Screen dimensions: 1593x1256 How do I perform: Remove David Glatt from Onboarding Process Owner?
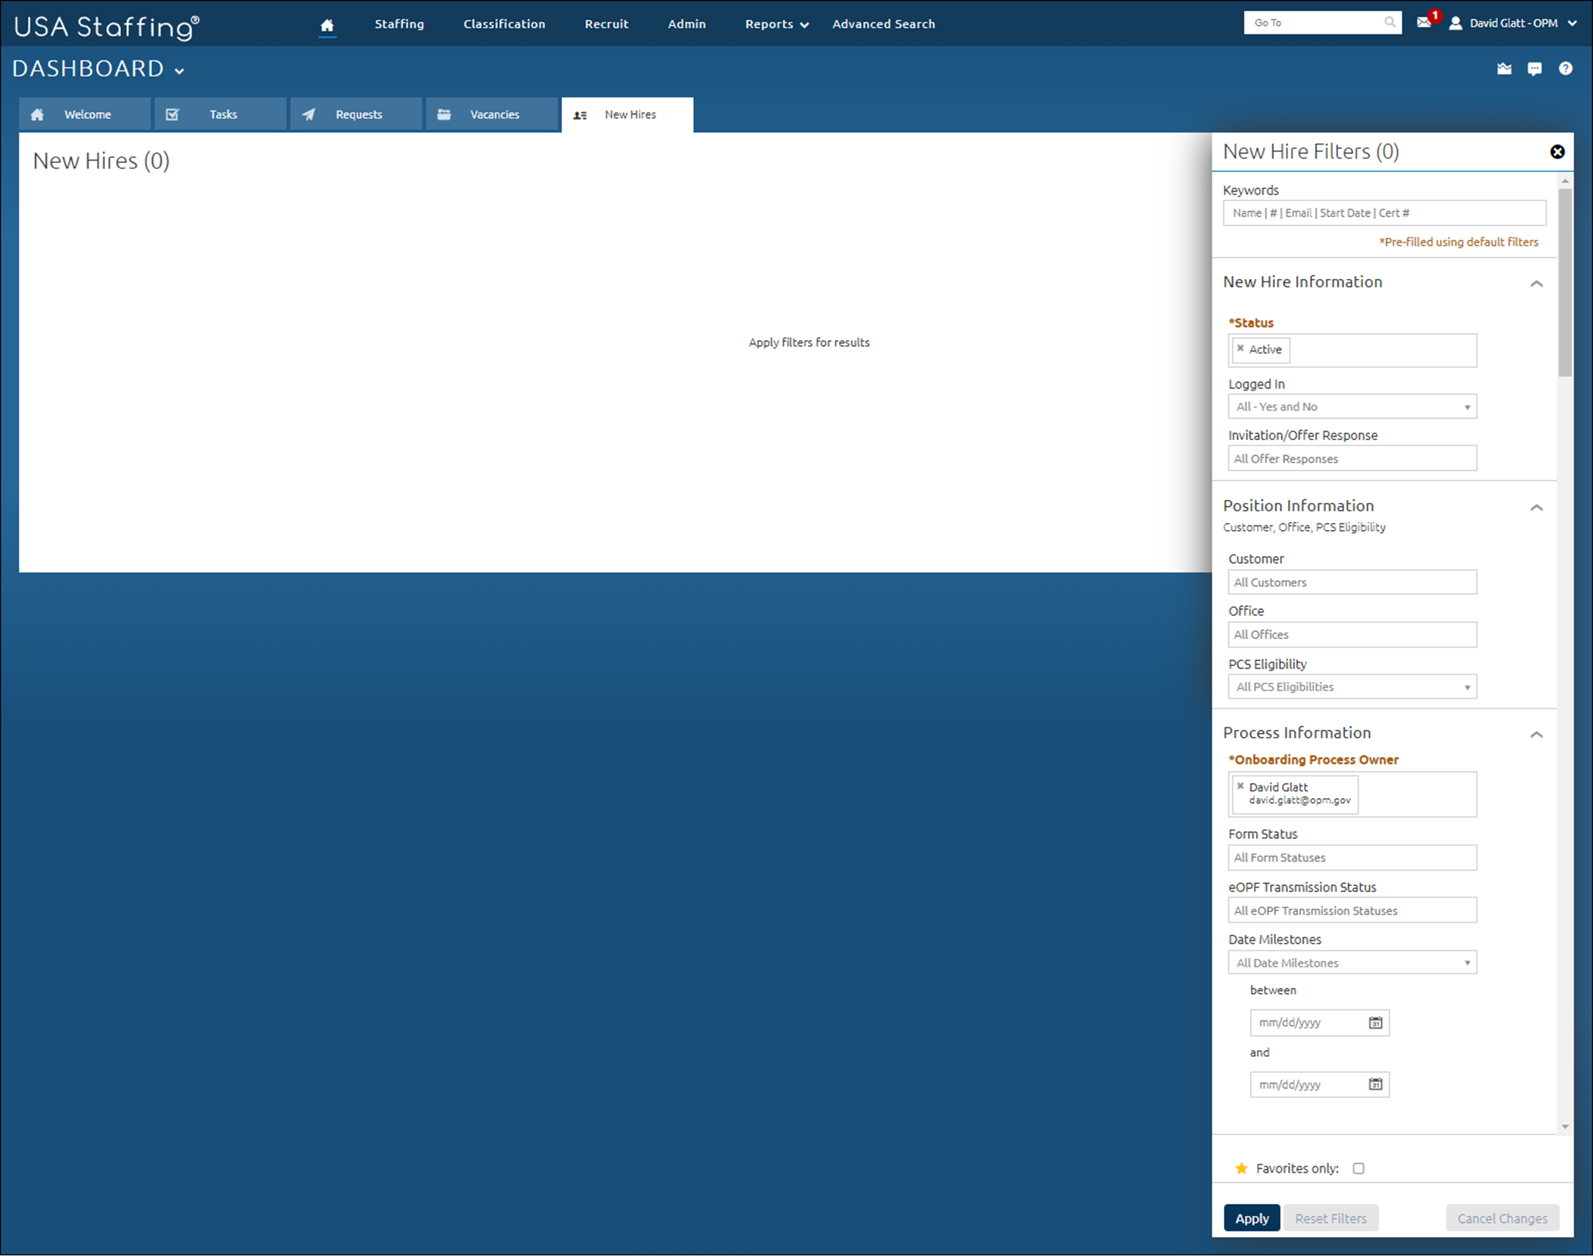pyautogui.click(x=1240, y=785)
